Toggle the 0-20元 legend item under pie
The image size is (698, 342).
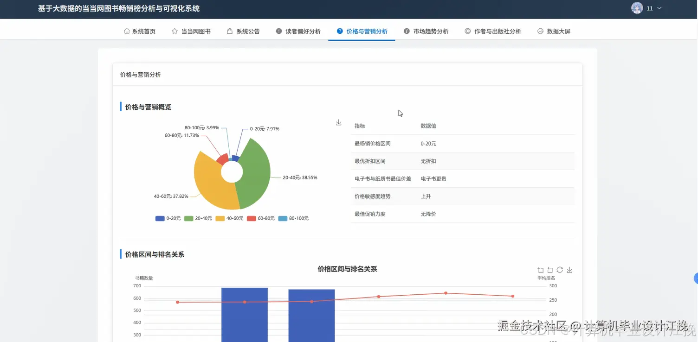[x=168, y=218]
